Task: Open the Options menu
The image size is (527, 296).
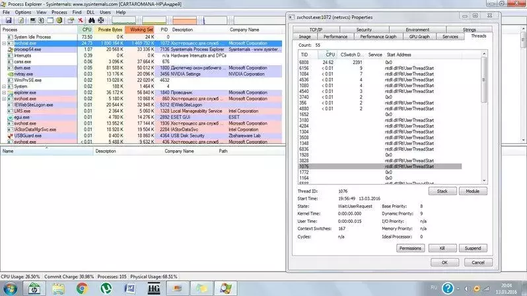Action: (23, 12)
